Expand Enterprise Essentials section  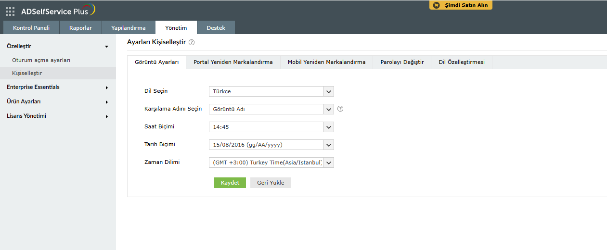click(58, 87)
